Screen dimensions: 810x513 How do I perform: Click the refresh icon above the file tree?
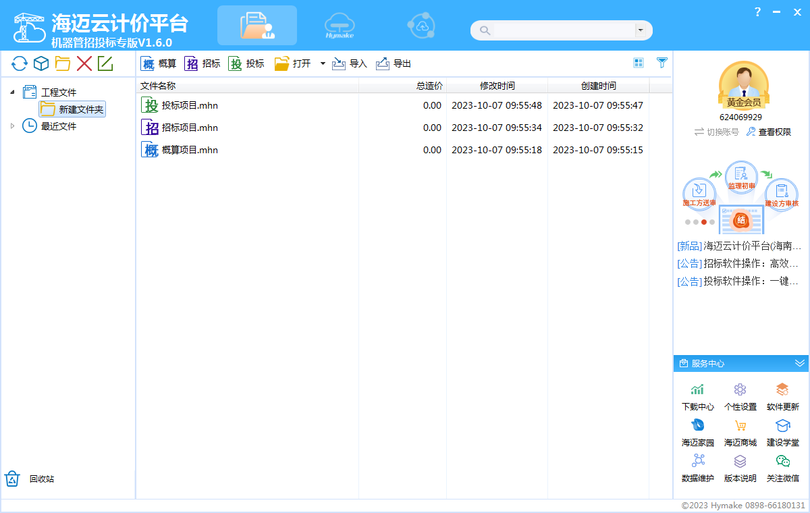(x=20, y=64)
